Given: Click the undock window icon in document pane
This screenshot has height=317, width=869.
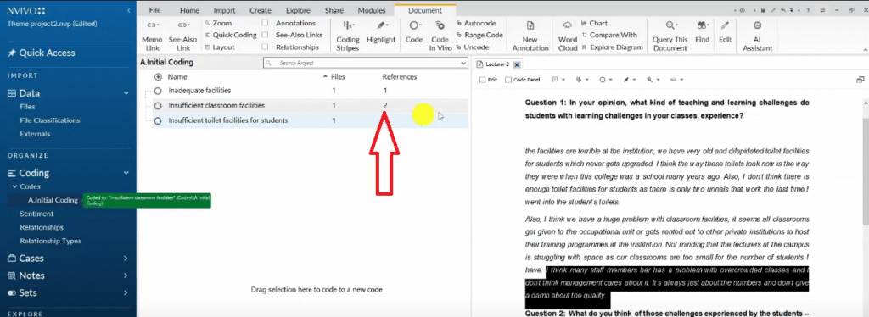Looking at the screenshot, I should [861, 80].
